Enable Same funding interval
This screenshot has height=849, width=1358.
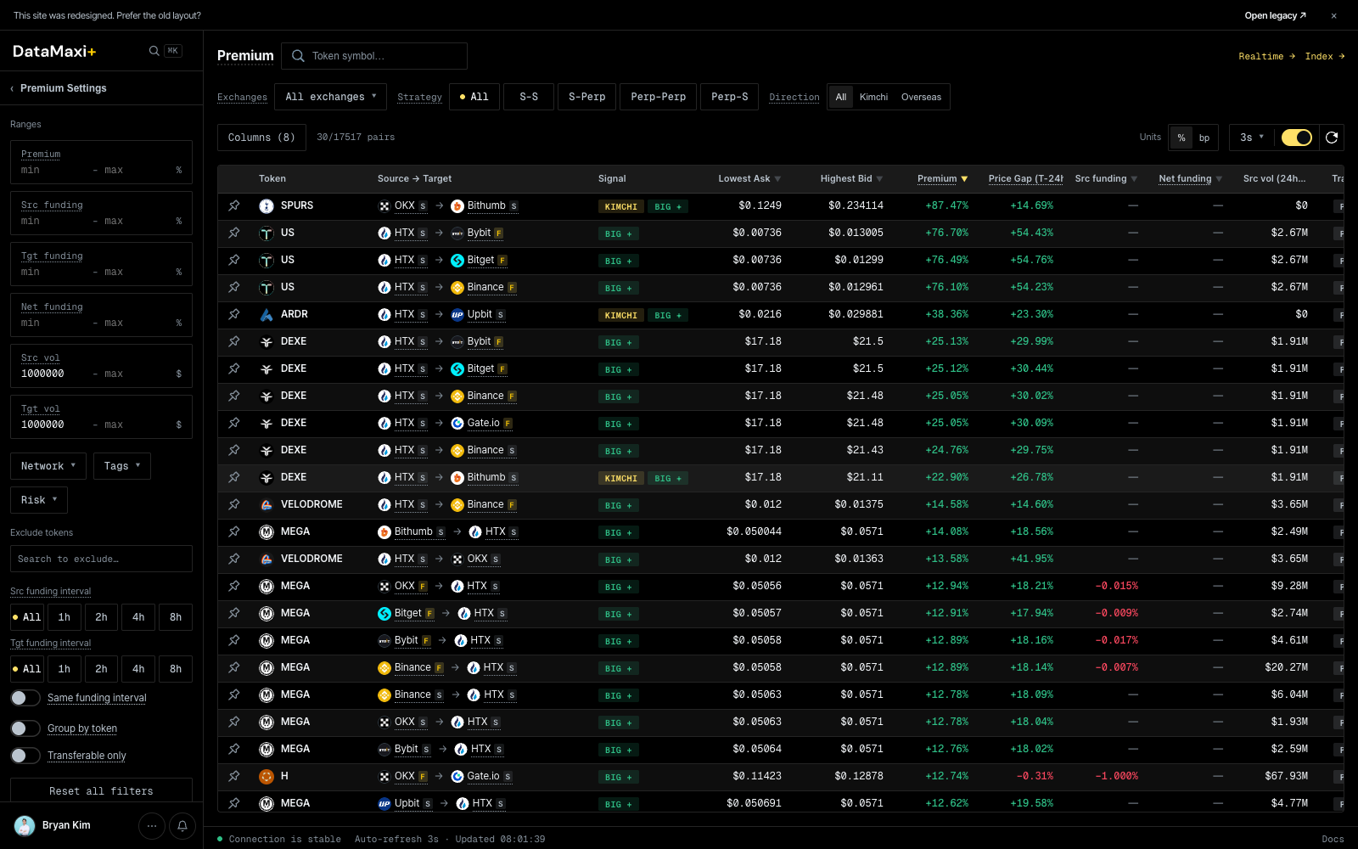[25, 698]
